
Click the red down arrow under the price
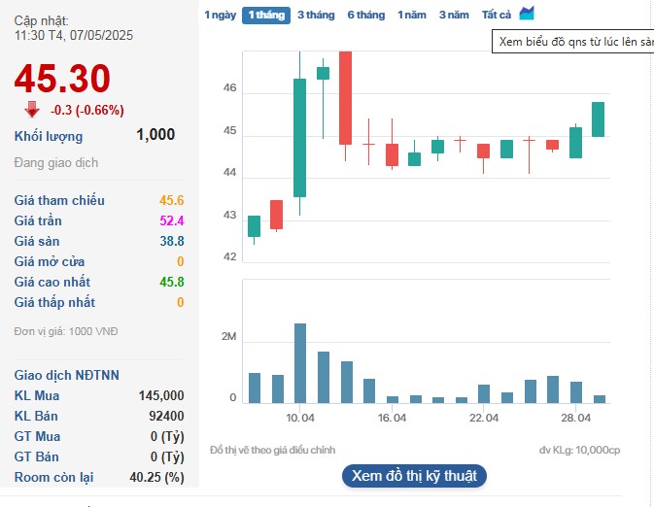pyautogui.click(x=32, y=110)
